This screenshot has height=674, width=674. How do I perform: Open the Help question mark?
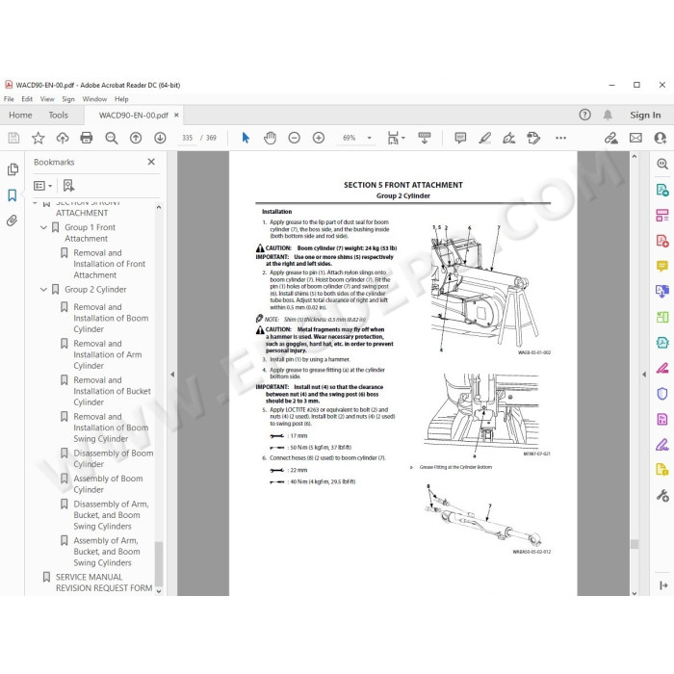pos(584,115)
